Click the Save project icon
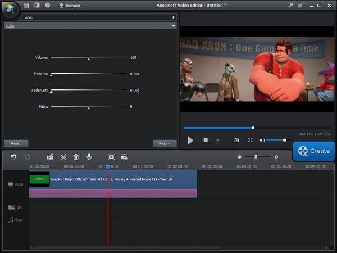This screenshot has height=253, width=337. tap(26, 6)
